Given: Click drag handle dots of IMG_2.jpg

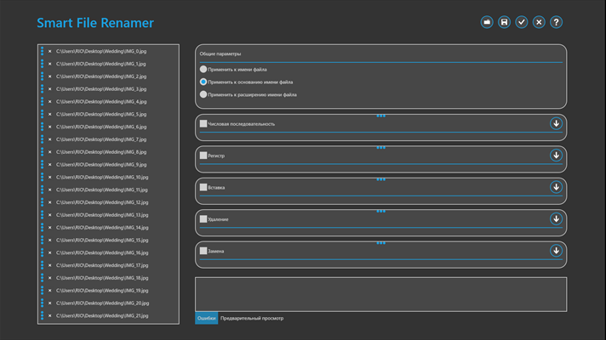Looking at the screenshot, I should (x=42, y=76).
